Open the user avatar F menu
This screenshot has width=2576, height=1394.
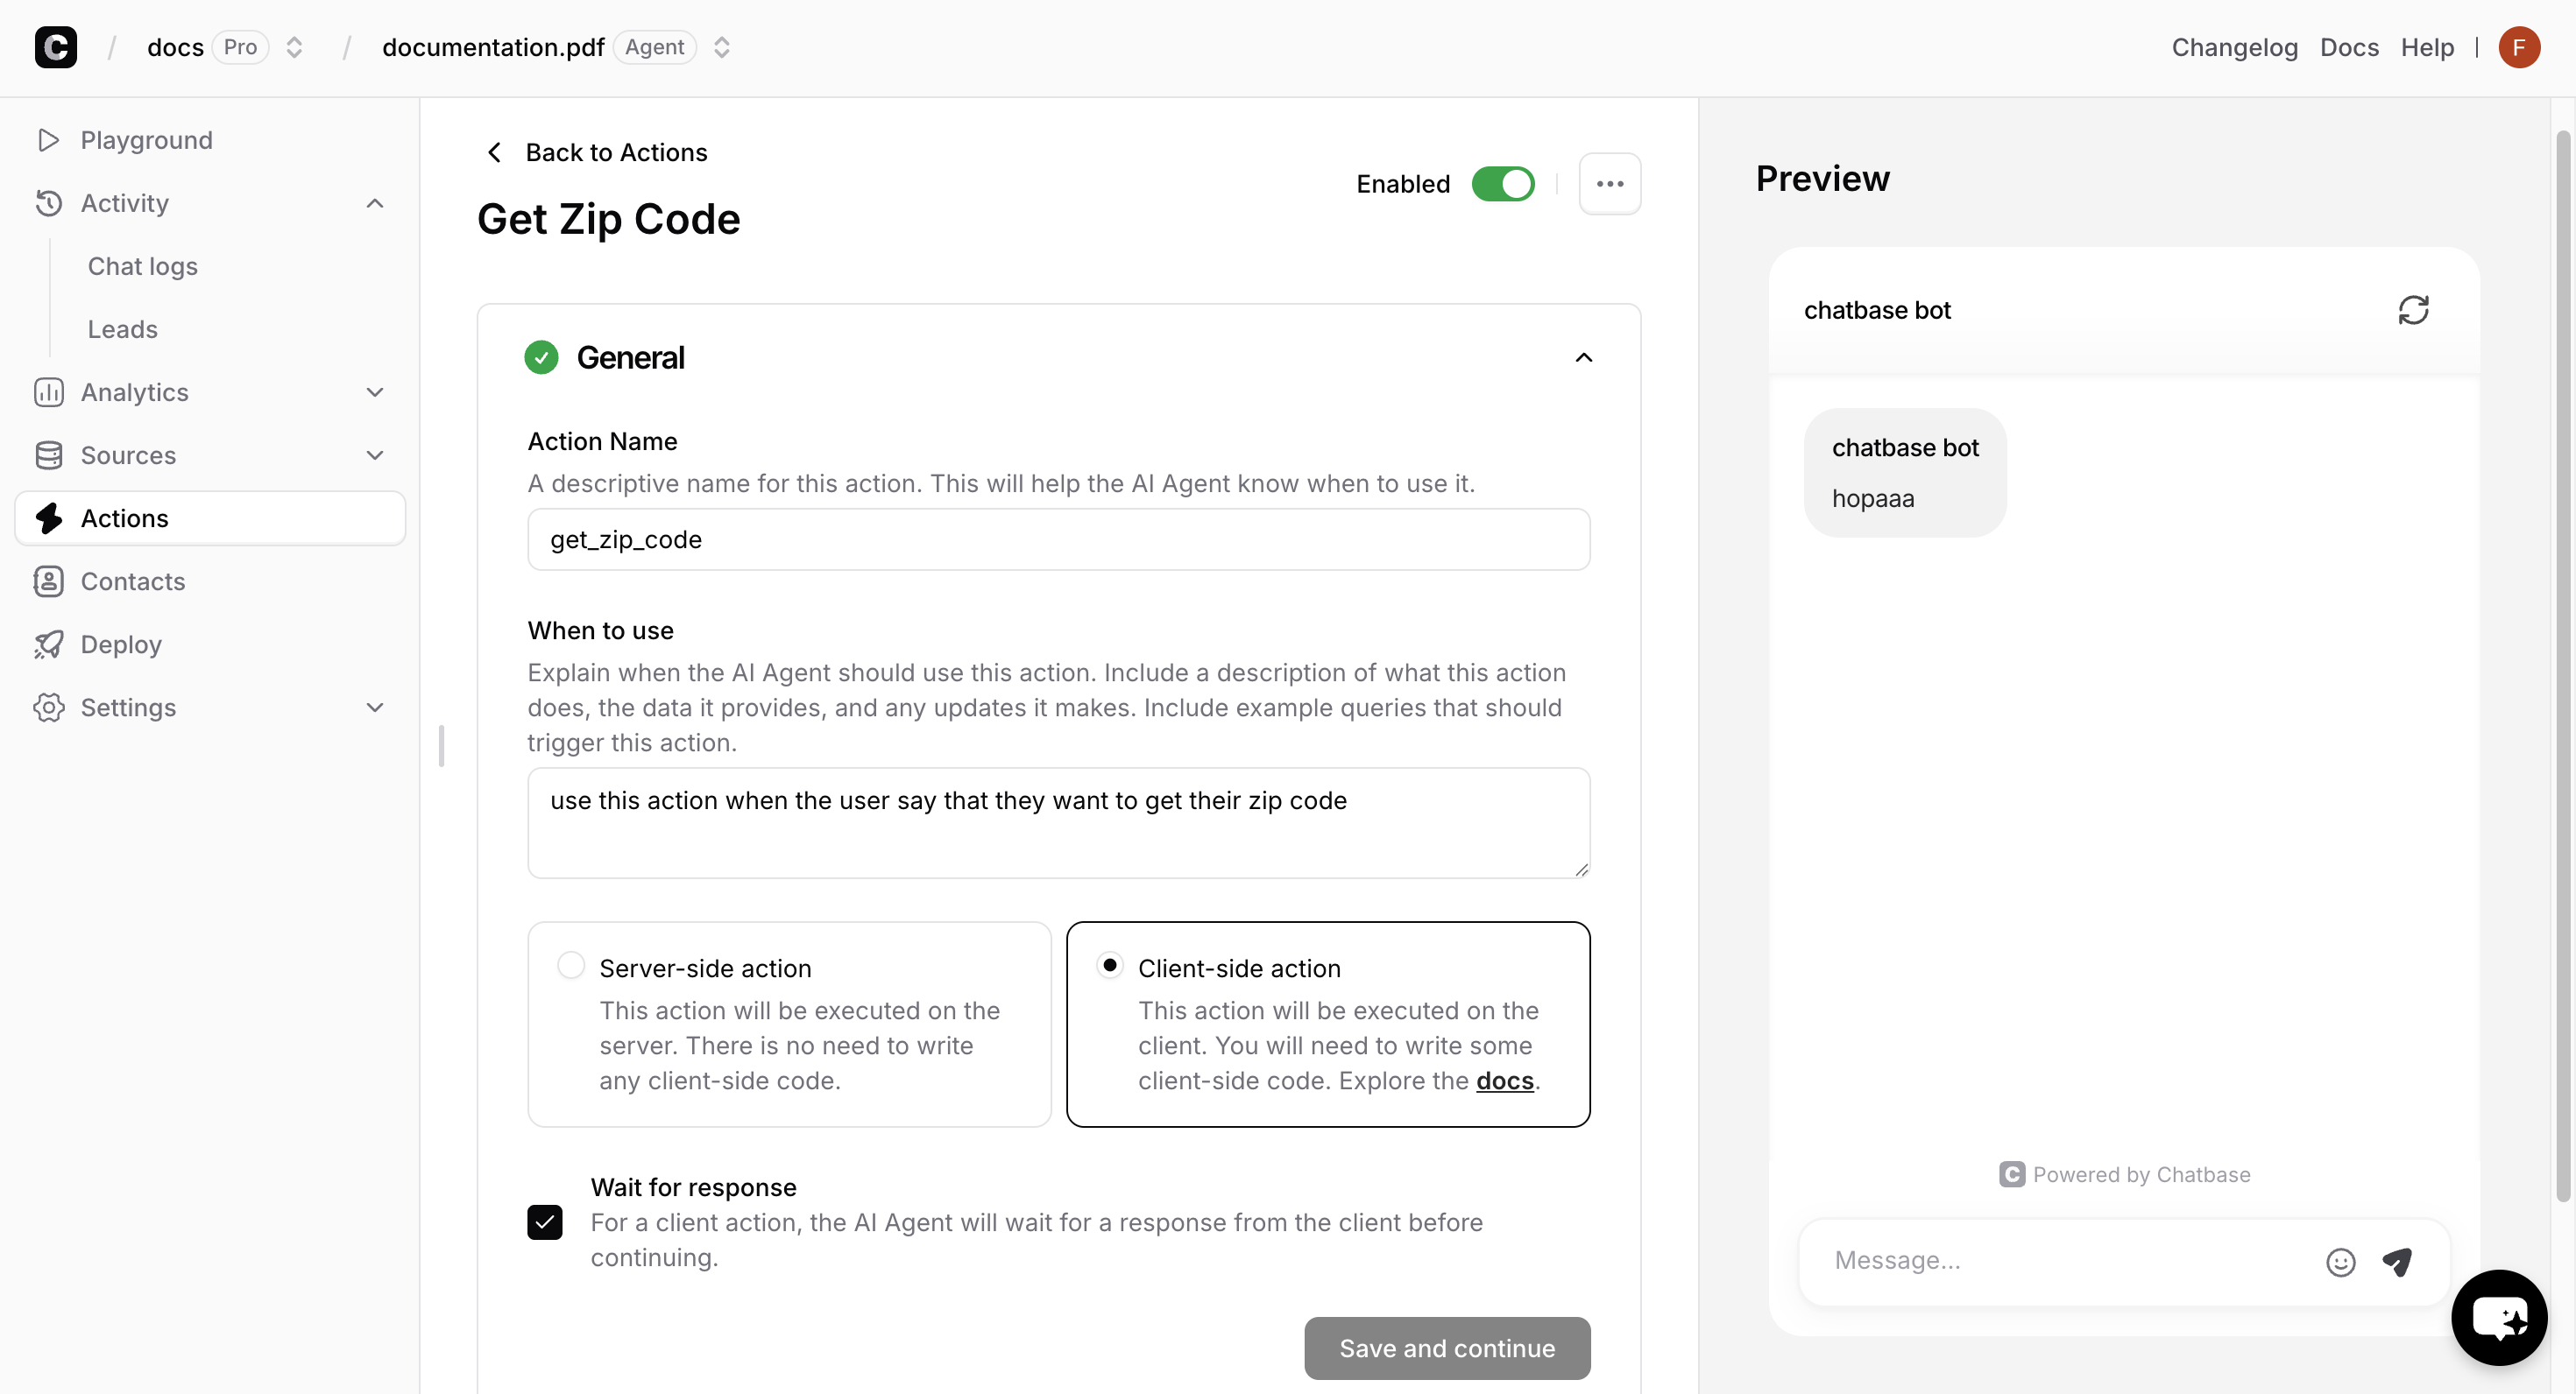[2518, 47]
